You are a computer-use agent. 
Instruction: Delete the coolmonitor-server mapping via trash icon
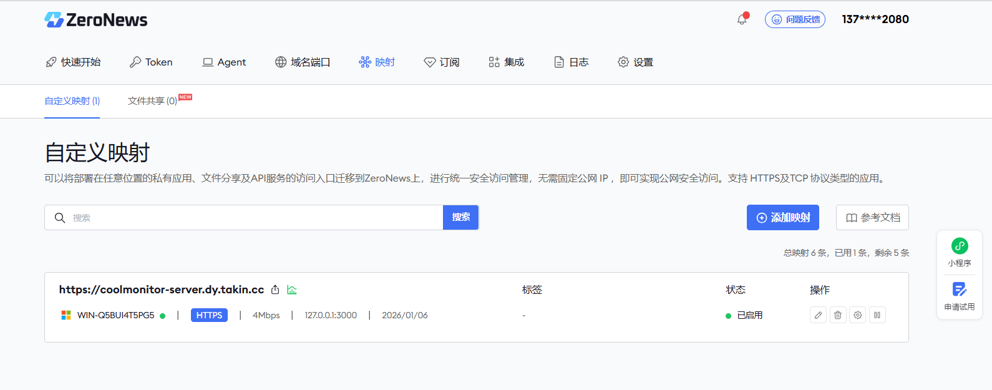838,315
